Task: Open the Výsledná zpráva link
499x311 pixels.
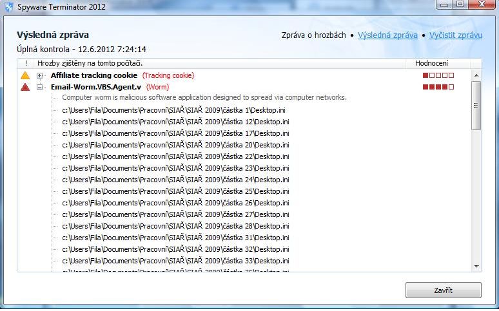Action: pyautogui.click(x=387, y=35)
